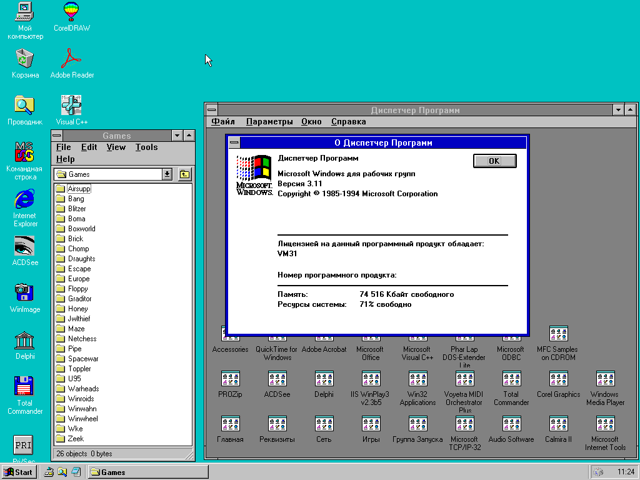640x480 pixels.
Task: Select the Spacewar folder in list
Action: point(83,359)
